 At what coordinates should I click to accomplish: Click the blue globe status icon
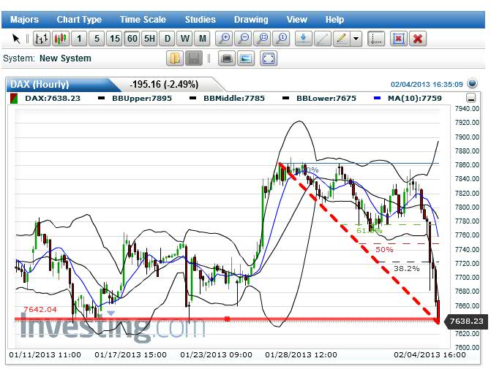coord(472,83)
